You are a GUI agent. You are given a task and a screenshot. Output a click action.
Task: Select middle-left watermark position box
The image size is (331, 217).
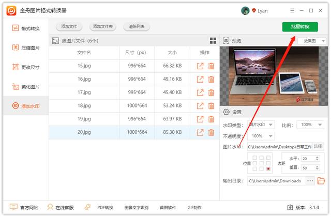pyautogui.click(x=255, y=163)
